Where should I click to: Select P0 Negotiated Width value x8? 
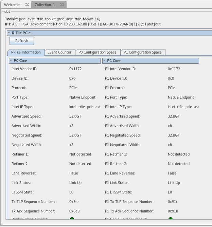point(71,145)
